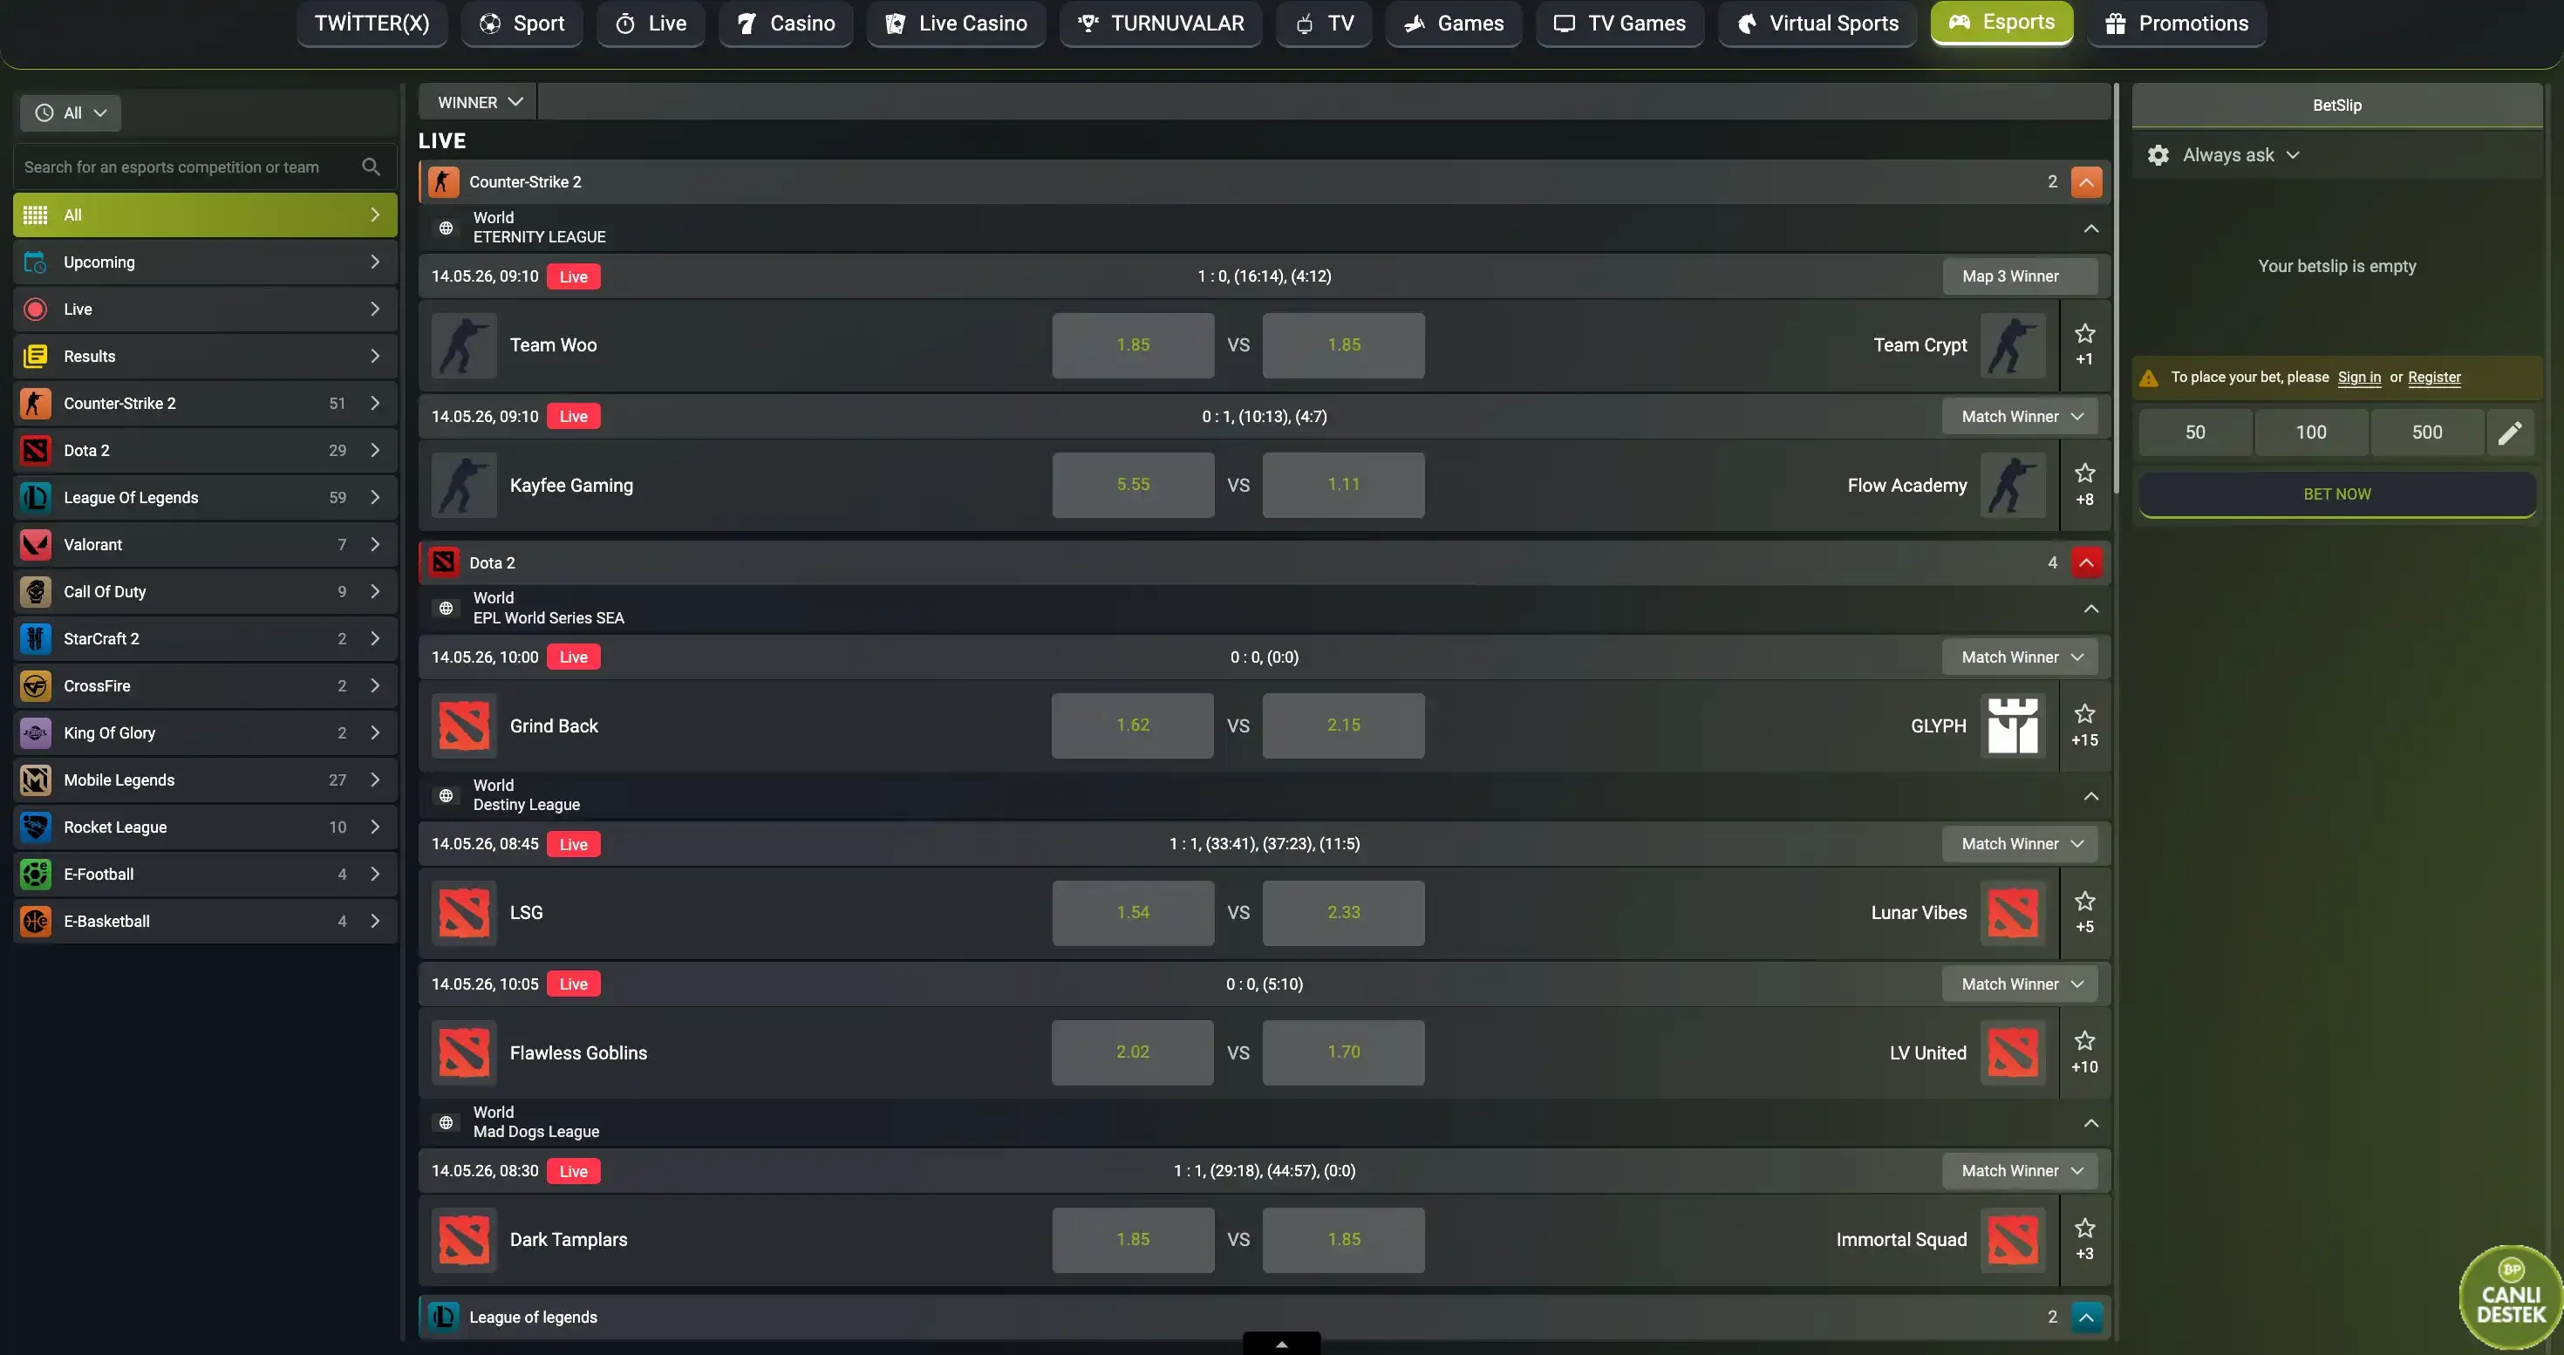
Task: Collapse the ETERNITY LEAGUE group
Action: [x=2091, y=228]
